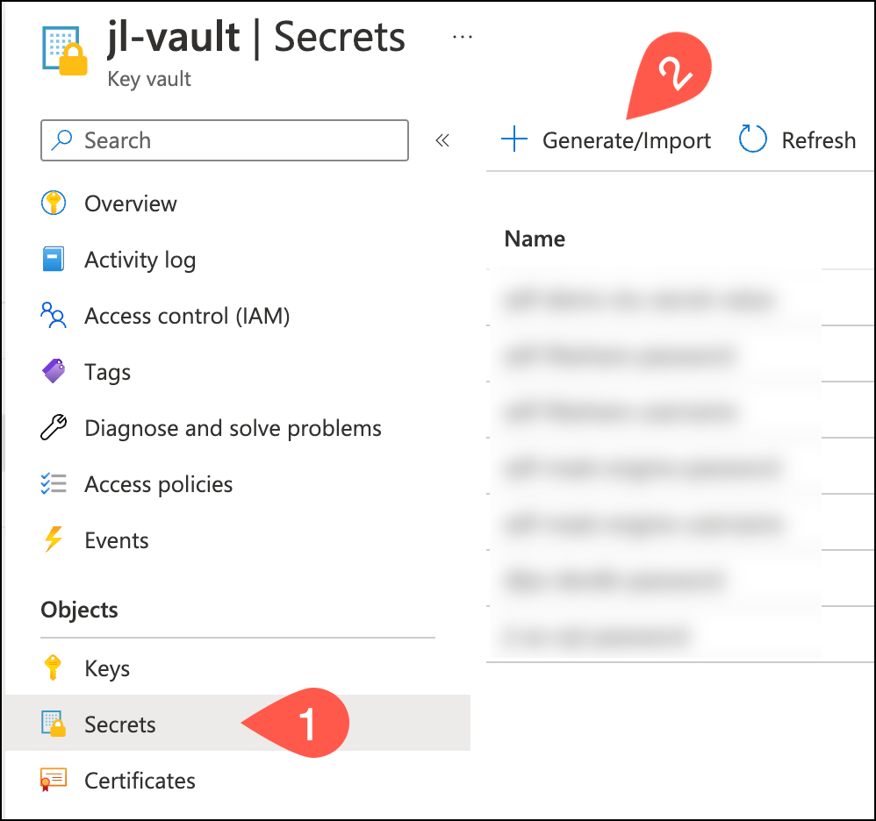Click the Keys icon under Objects
The width and height of the screenshot is (876, 821).
(x=54, y=668)
